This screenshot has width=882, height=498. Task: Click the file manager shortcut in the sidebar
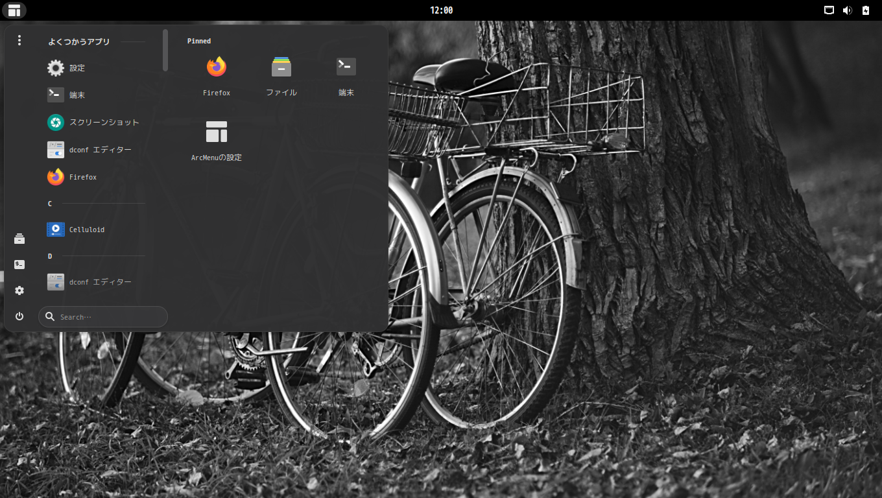pyautogui.click(x=19, y=239)
